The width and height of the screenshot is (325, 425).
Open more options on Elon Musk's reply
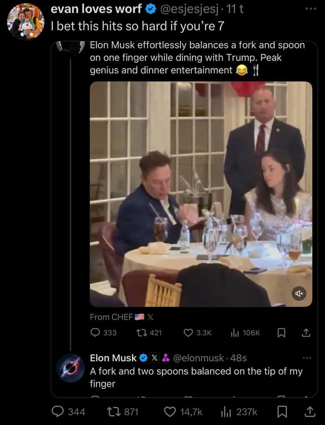point(306,357)
